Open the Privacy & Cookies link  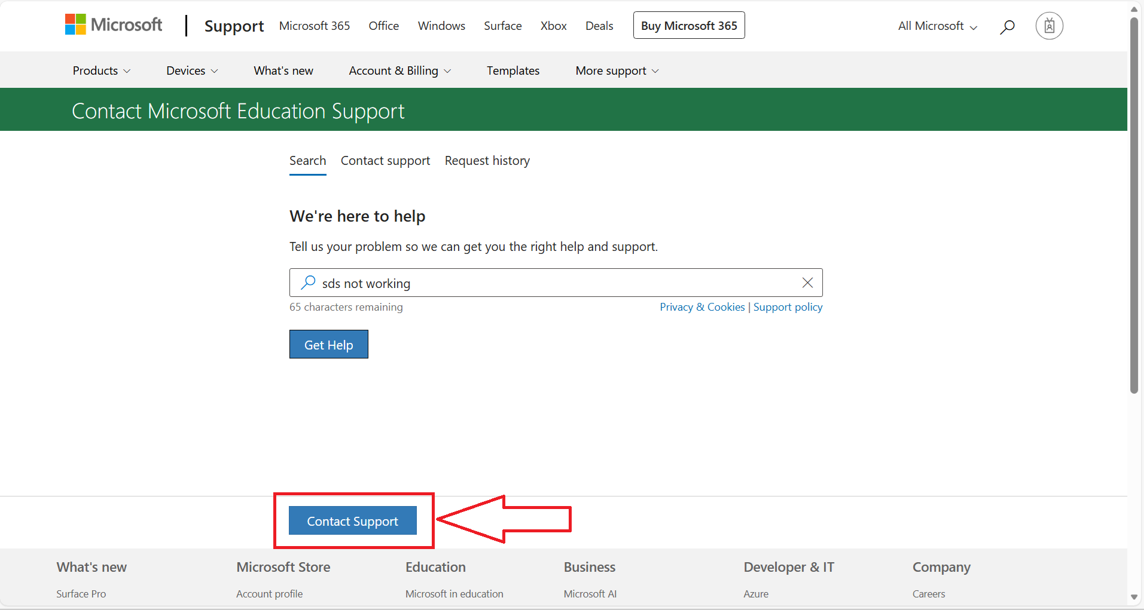703,307
